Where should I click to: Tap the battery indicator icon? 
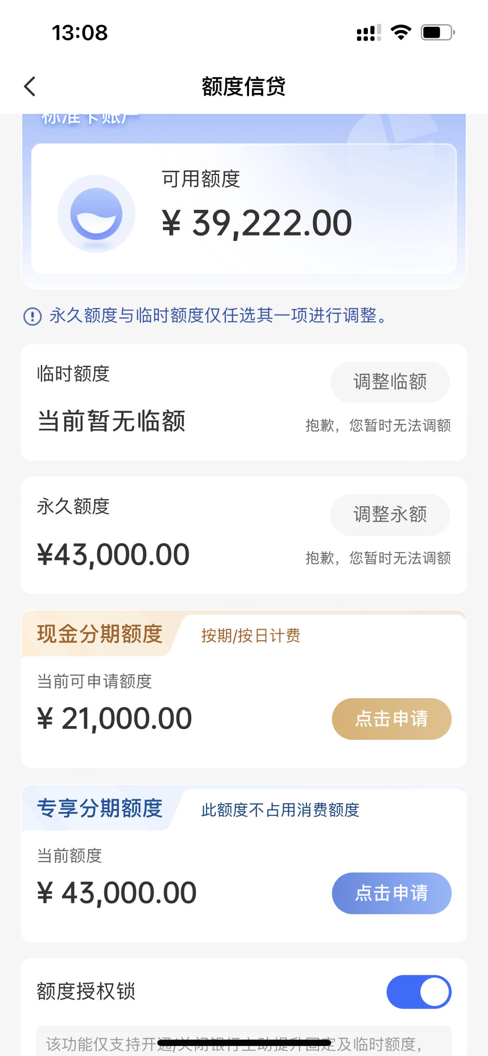(x=438, y=33)
